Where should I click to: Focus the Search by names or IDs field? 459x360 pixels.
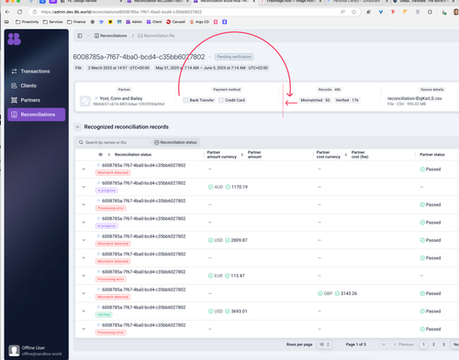(x=113, y=142)
